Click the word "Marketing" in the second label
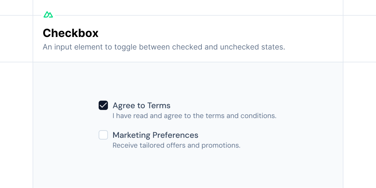Screen dimensions: 376x188 click(131, 135)
